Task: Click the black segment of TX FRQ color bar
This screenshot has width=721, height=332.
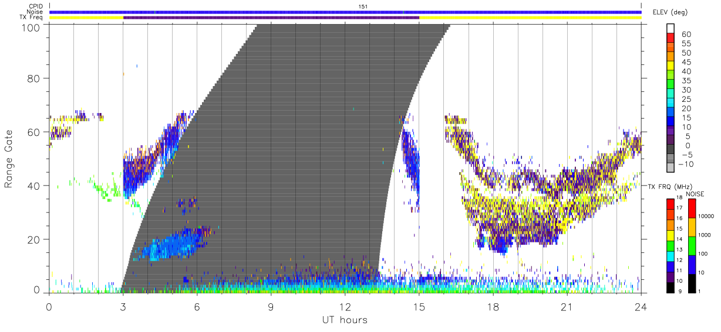Action: point(671,287)
